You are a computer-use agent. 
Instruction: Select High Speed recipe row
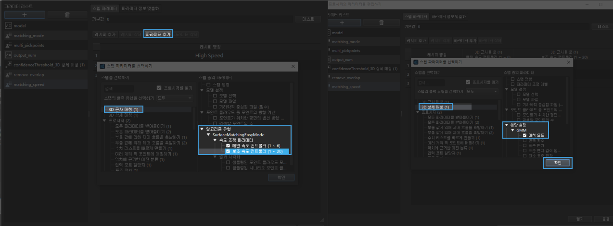tap(209, 55)
